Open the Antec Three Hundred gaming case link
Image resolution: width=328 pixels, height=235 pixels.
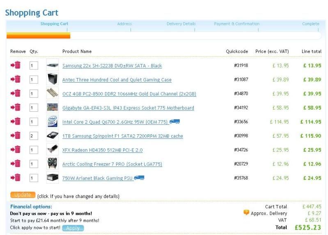117,80
